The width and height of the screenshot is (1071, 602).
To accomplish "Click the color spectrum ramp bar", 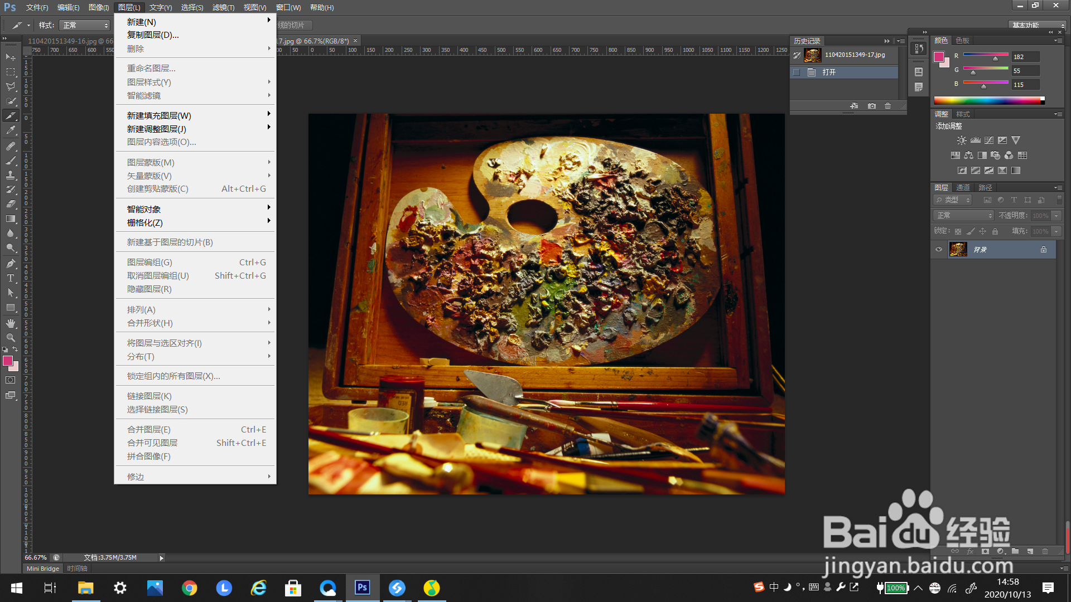I will 986,101.
